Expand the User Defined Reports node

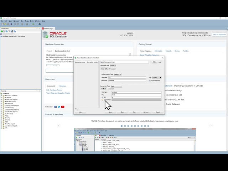click(1, 126)
